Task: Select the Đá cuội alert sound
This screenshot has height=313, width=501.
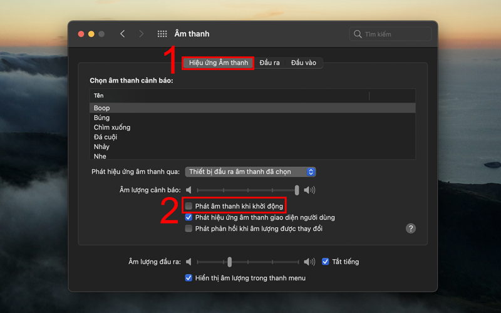Action: point(252,136)
